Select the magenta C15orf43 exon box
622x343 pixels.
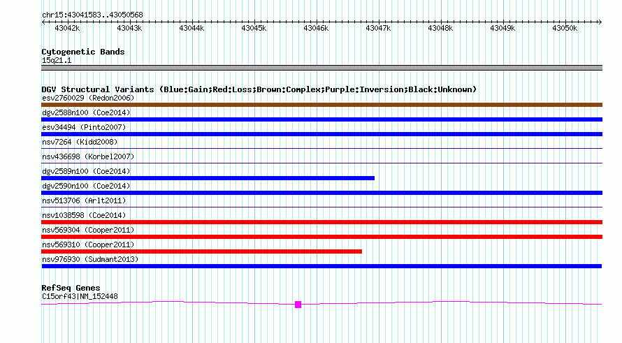pos(298,305)
